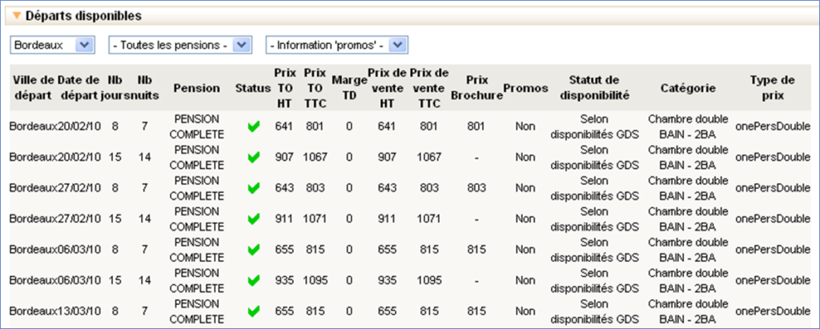Collapse the Départs disponibles section triangle
This screenshot has width=820, height=329.
[x=17, y=16]
